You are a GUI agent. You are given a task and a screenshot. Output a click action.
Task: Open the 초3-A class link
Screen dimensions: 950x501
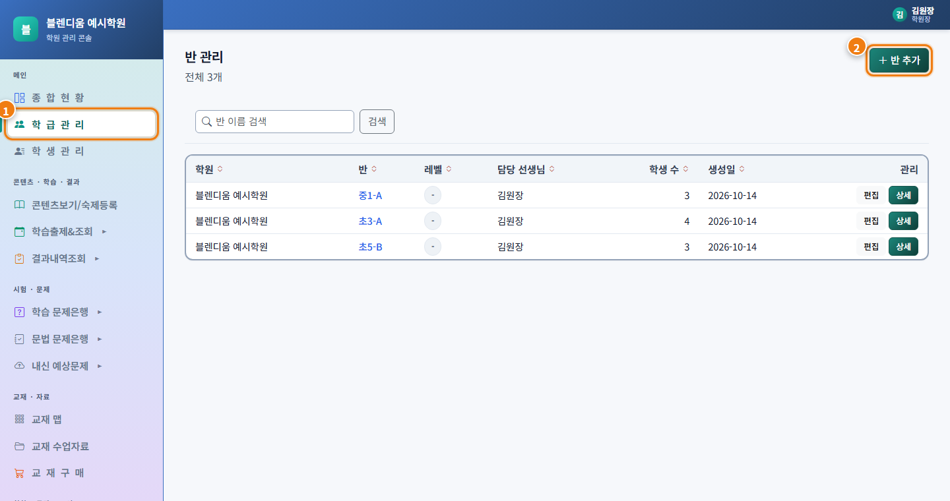point(370,221)
